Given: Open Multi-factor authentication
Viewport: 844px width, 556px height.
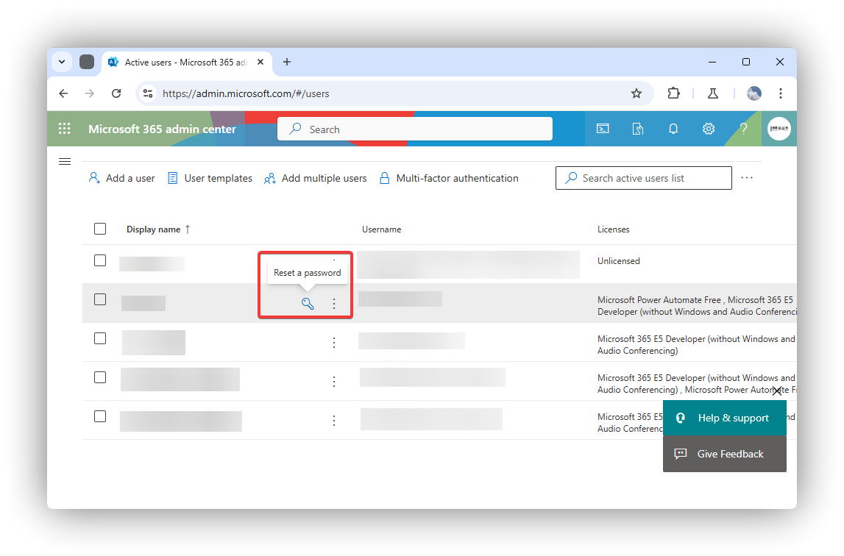Looking at the screenshot, I should [x=449, y=178].
